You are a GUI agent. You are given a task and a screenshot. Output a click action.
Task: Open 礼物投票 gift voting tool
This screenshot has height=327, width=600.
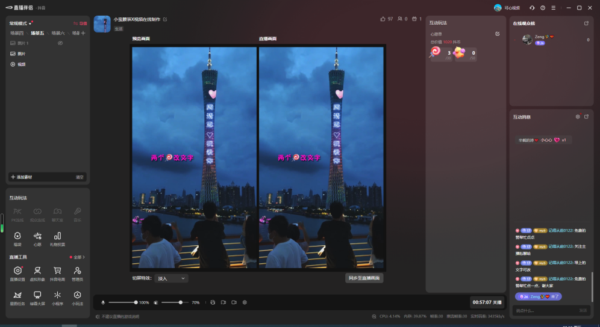point(57,239)
